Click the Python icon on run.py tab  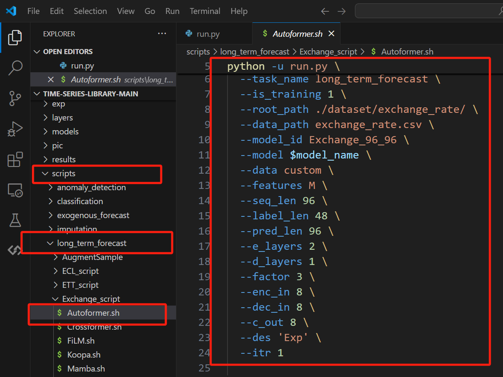(x=189, y=33)
